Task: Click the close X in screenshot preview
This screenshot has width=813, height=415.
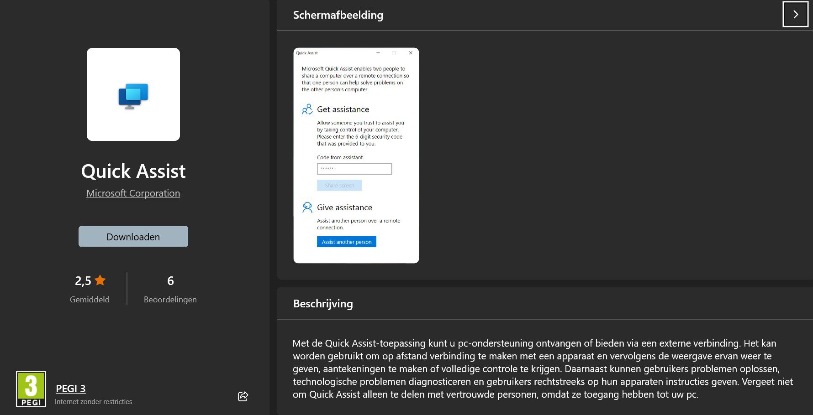Action: coord(411,53)
